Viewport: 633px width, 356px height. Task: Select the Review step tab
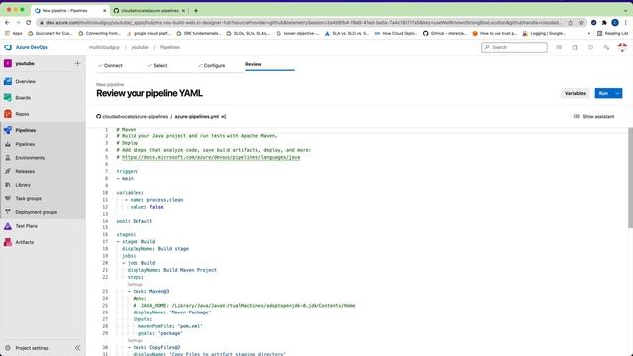pos(253,64)
